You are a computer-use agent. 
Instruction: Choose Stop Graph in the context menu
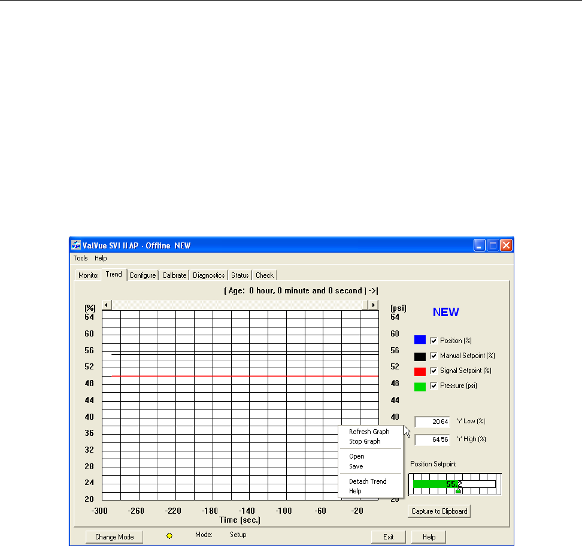(x=365, y=441)
